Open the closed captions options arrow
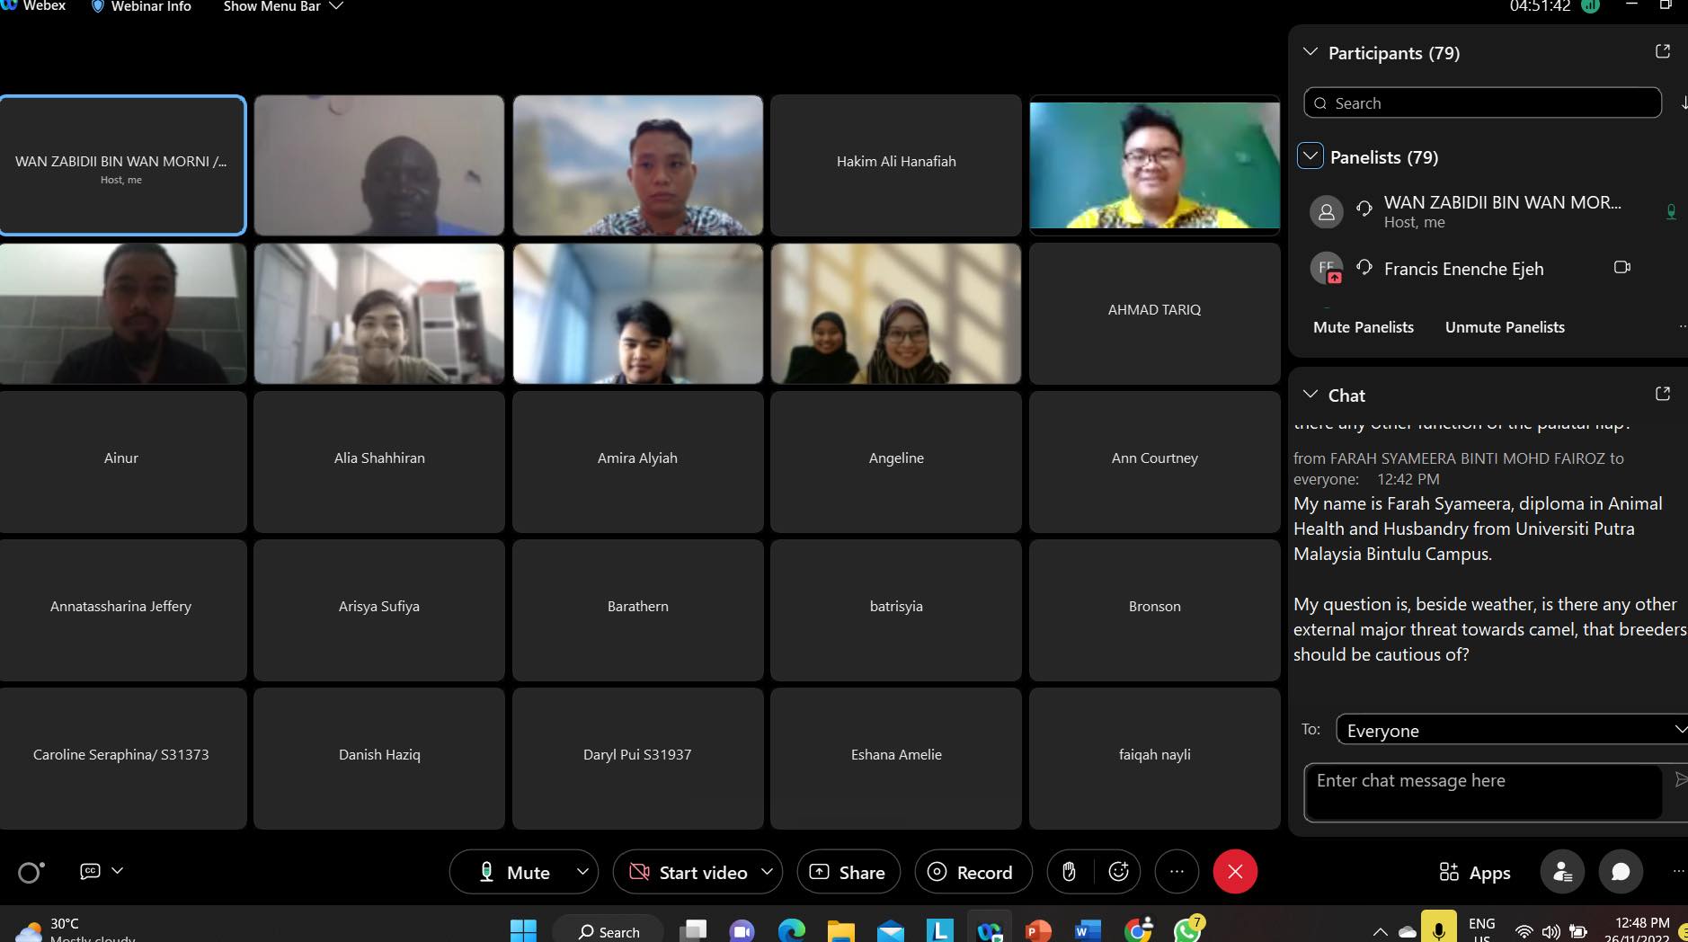The image size is (1688, 942). tap(117, 871)
